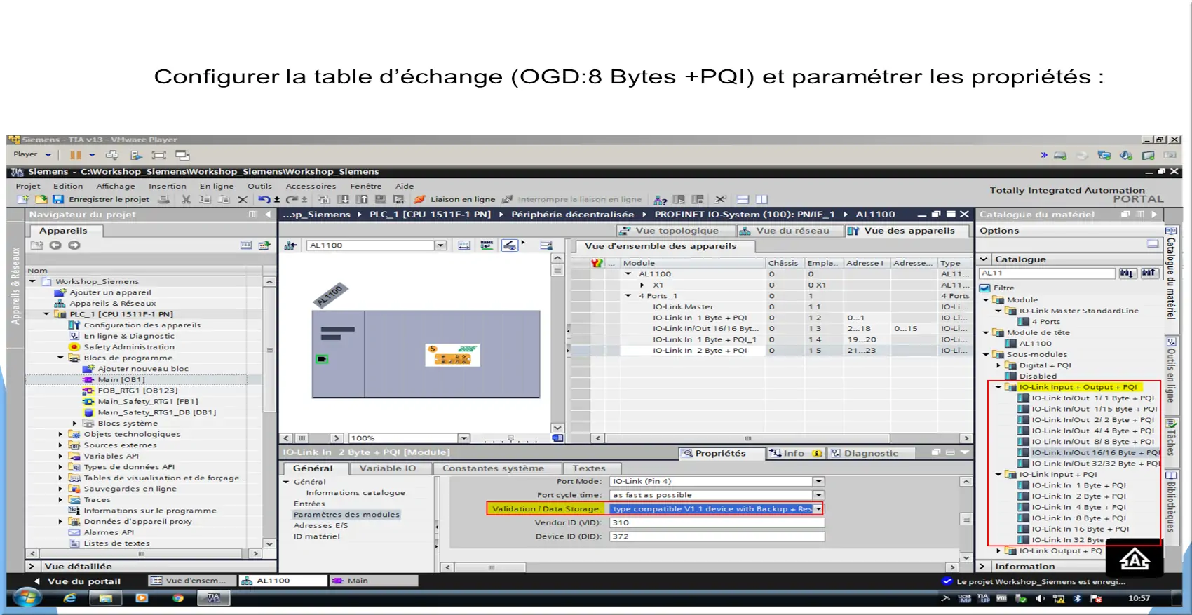Click the Vue d'ensem... button in the bottom bar

click(x=192, y=581)
